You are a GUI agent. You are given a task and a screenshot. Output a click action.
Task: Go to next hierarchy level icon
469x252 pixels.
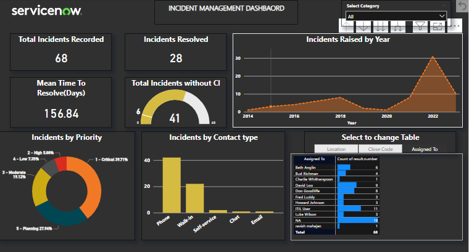381,26
